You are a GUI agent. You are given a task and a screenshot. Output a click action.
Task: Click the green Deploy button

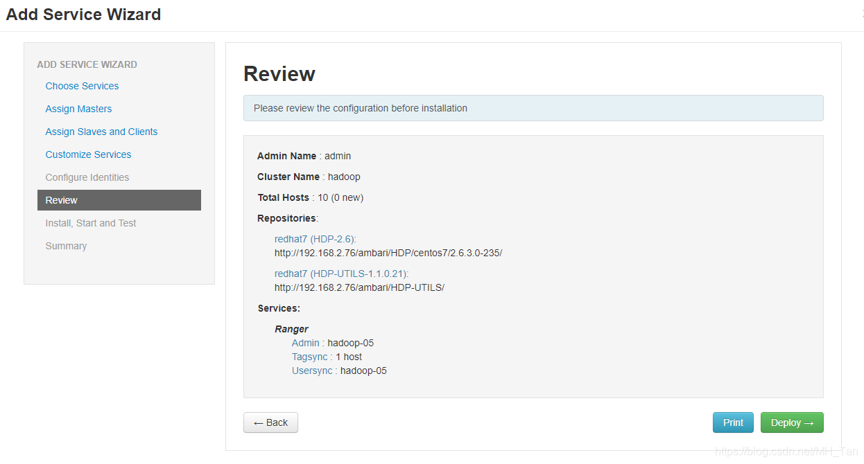click(792, 422)
